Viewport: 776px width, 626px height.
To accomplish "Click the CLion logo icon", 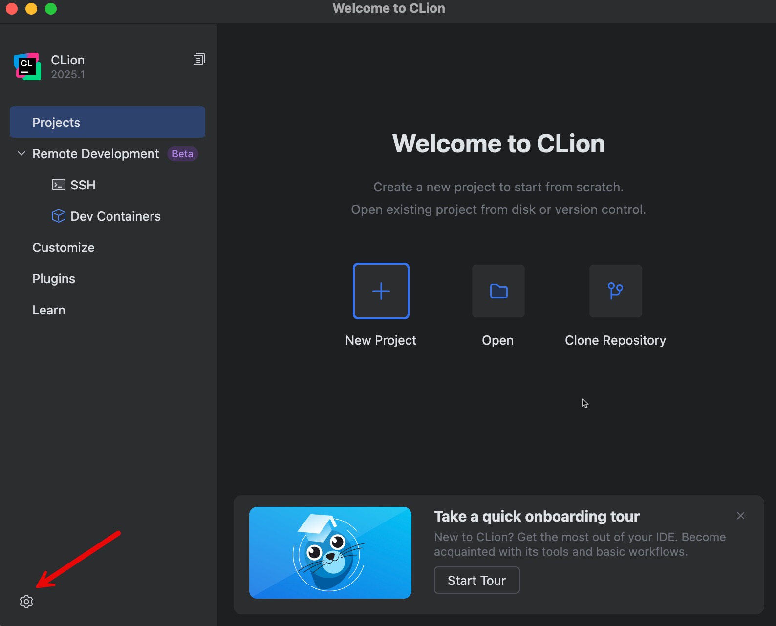I will click(27, 66).
